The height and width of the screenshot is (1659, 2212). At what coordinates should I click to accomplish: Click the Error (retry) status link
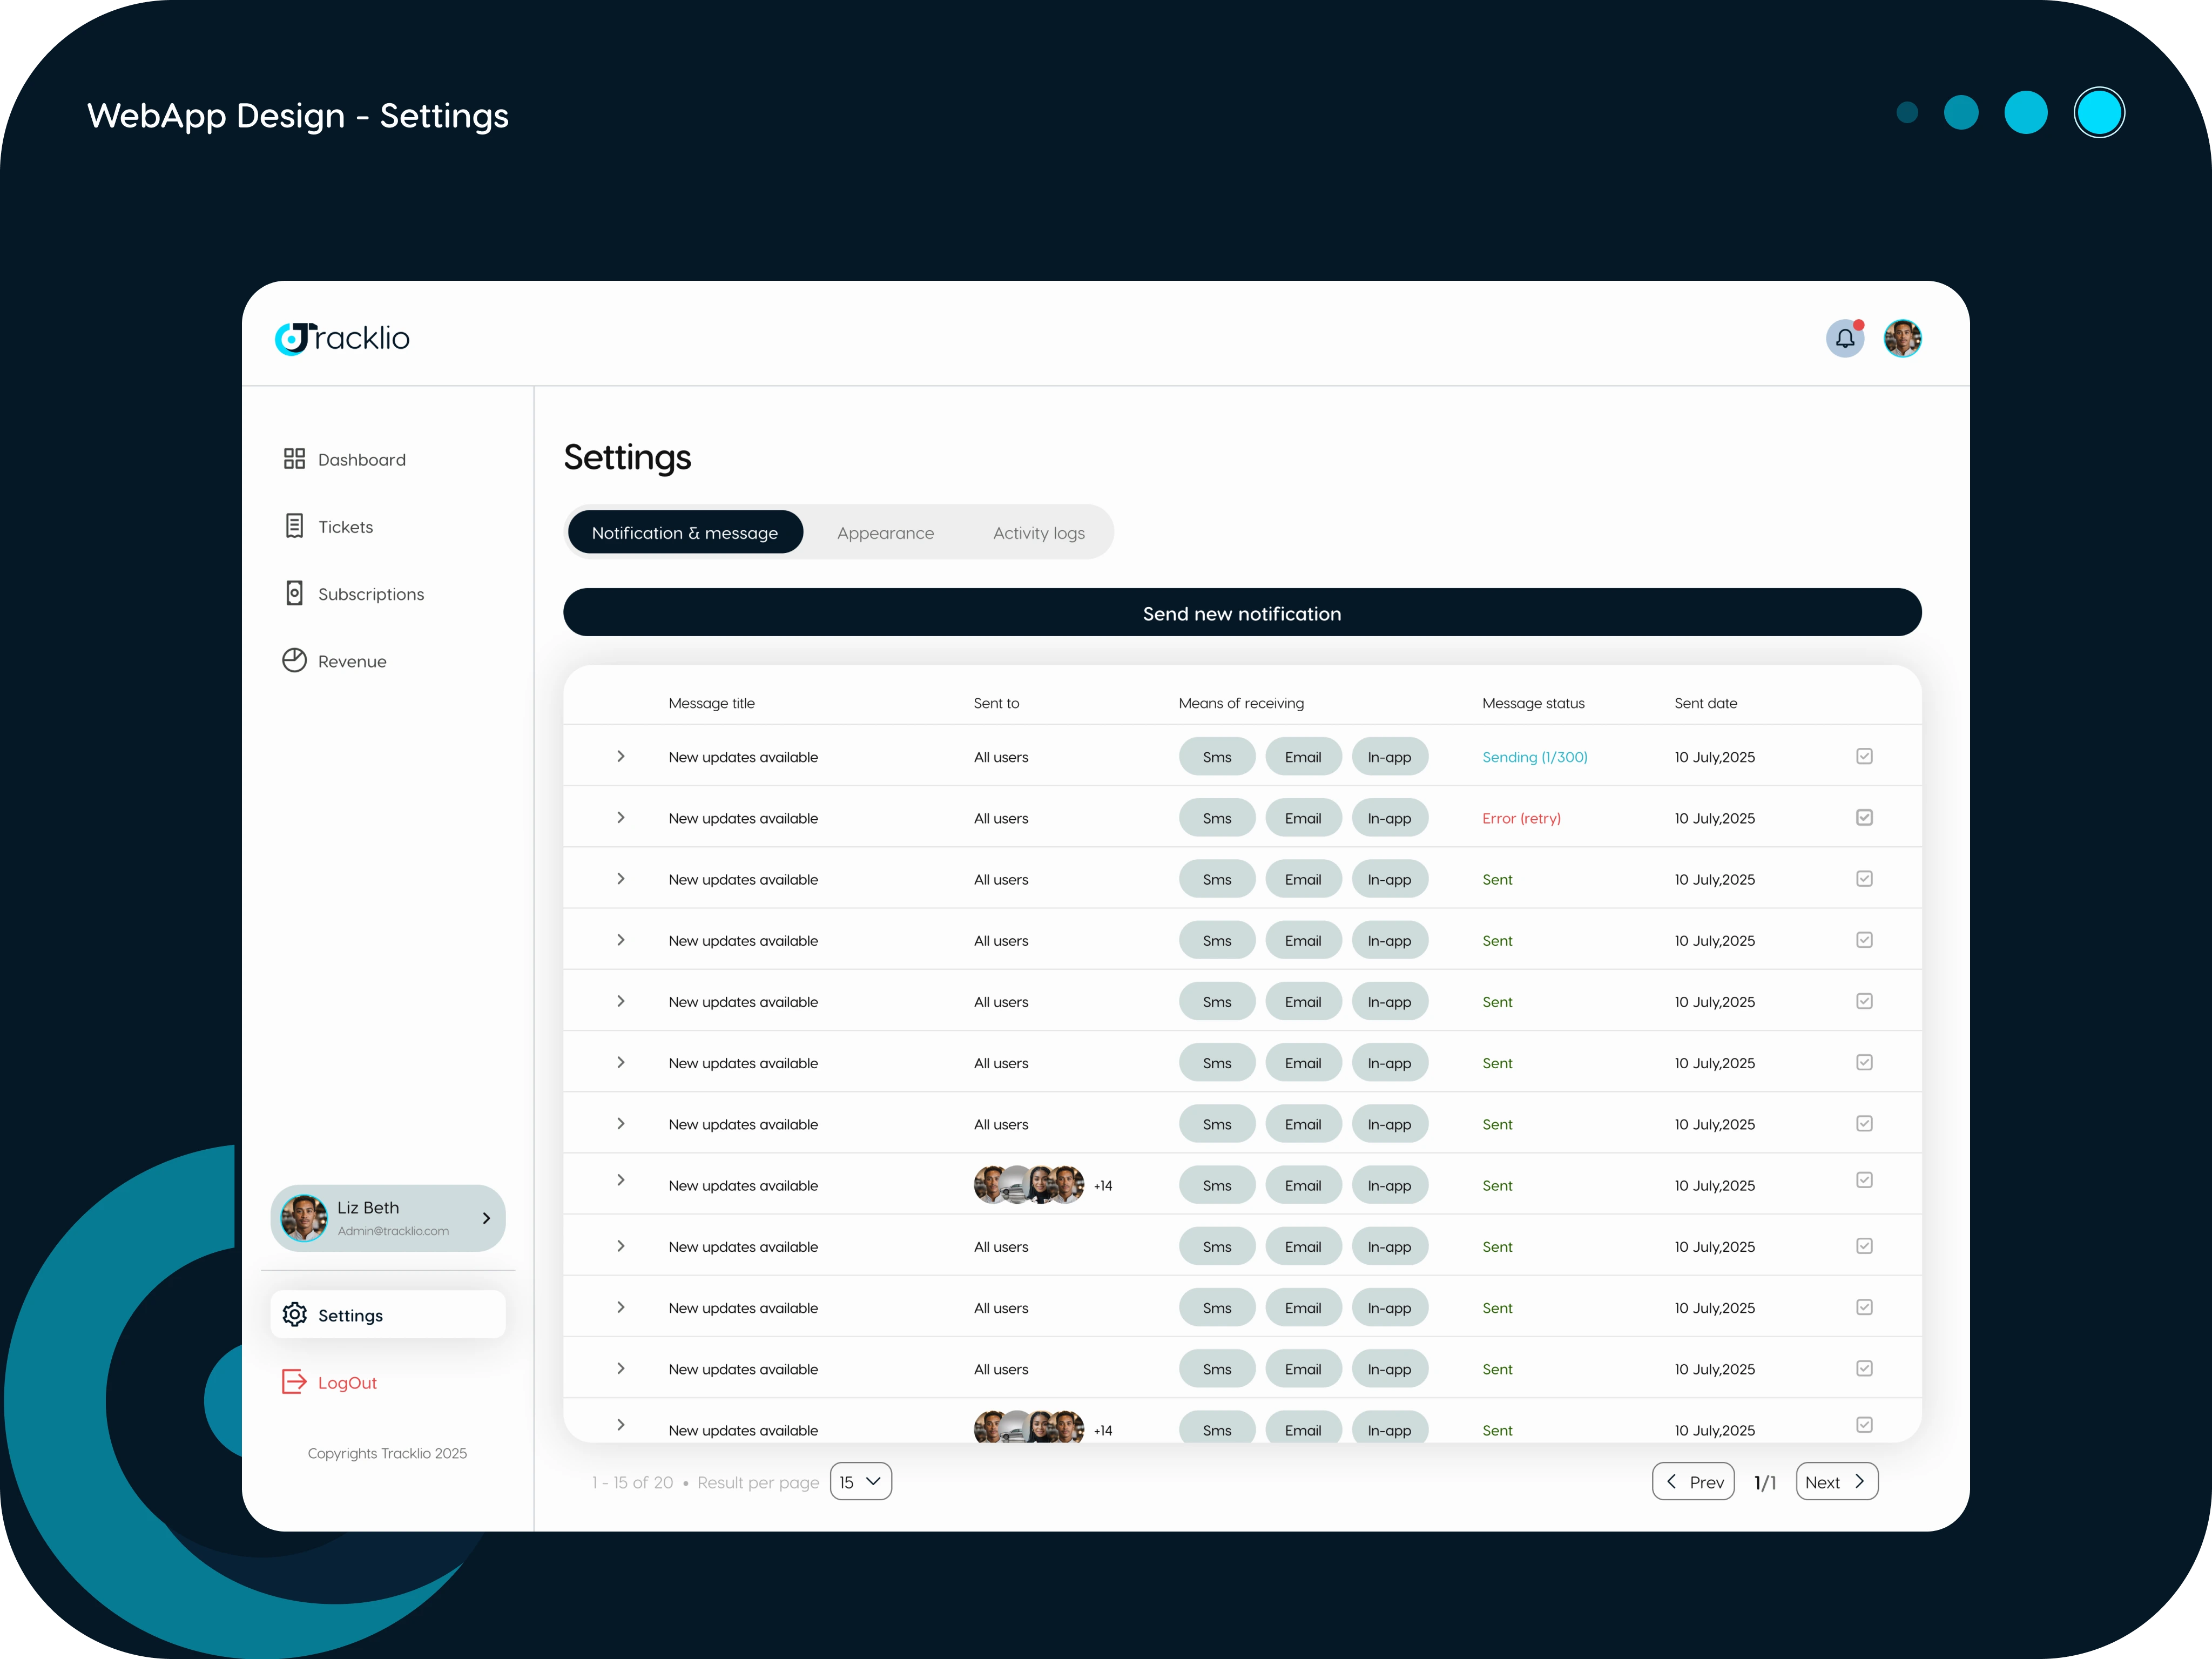(x=1520, y=818)
